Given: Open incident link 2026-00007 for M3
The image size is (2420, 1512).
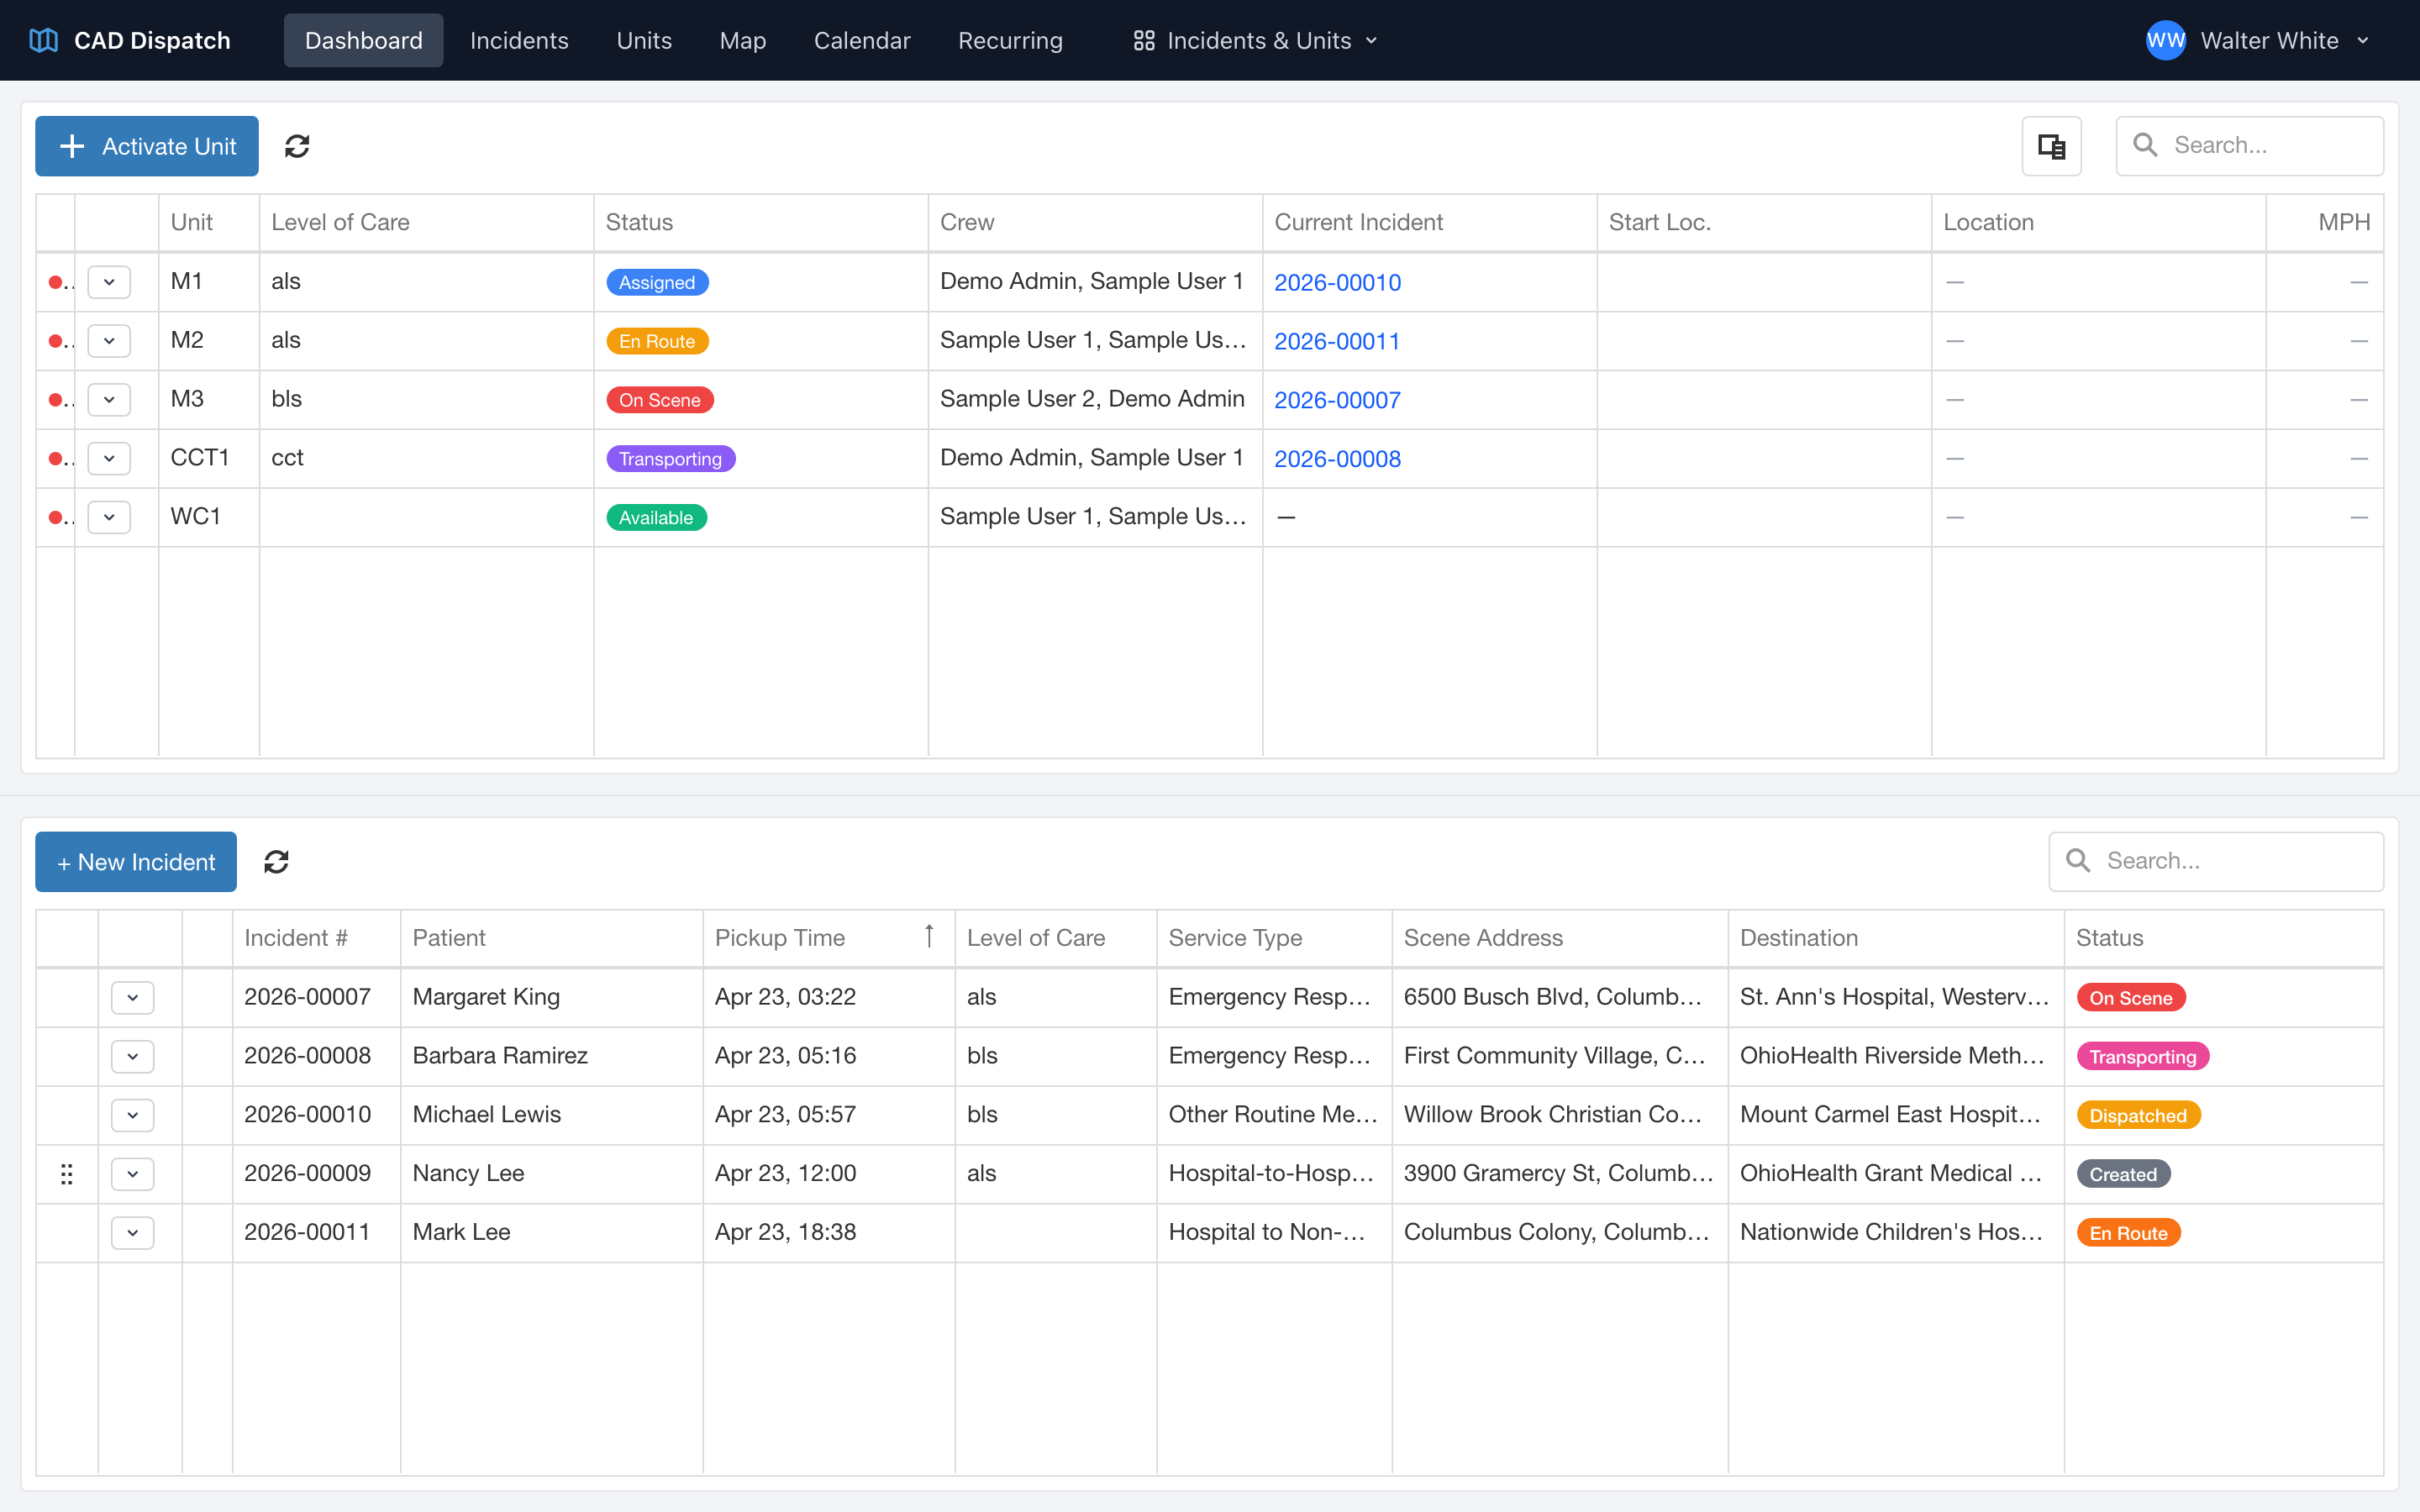Looking at the screenshot, I should click(x=1337, y=400).
